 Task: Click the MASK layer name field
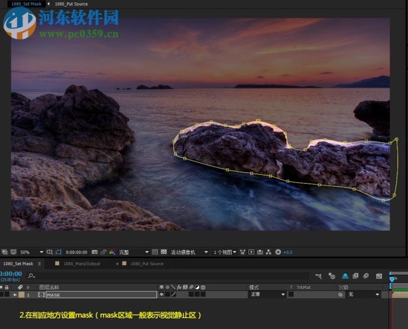pyautogui.click(x=102, y=295)
